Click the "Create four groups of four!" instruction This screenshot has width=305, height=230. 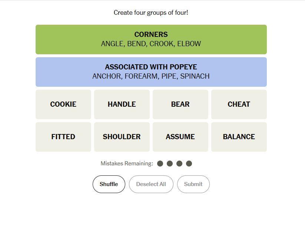pos(151,13)
